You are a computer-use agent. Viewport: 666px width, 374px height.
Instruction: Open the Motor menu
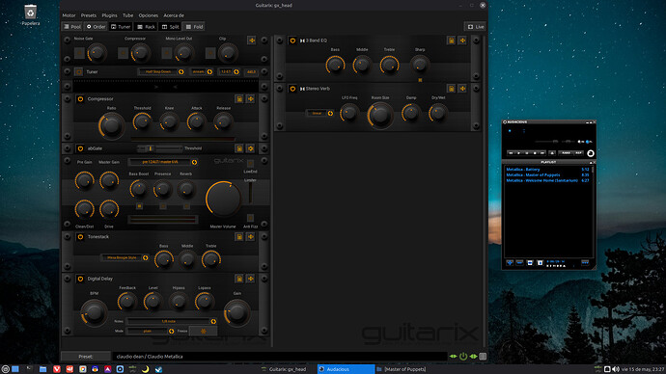69,15
